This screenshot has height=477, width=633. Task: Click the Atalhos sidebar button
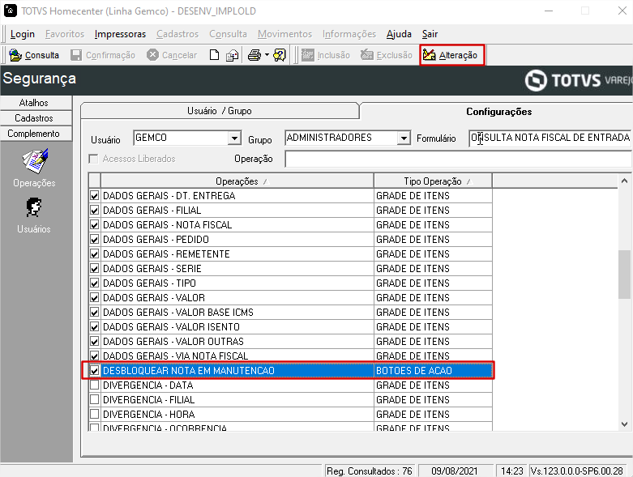click(x=36, y=103)
